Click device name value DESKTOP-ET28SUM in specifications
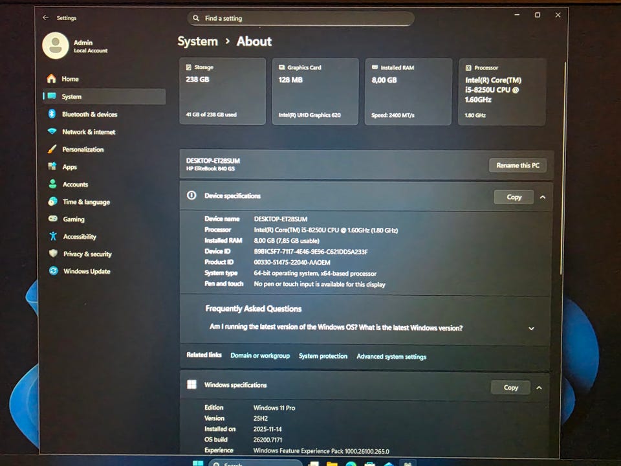 coord(280,219)
